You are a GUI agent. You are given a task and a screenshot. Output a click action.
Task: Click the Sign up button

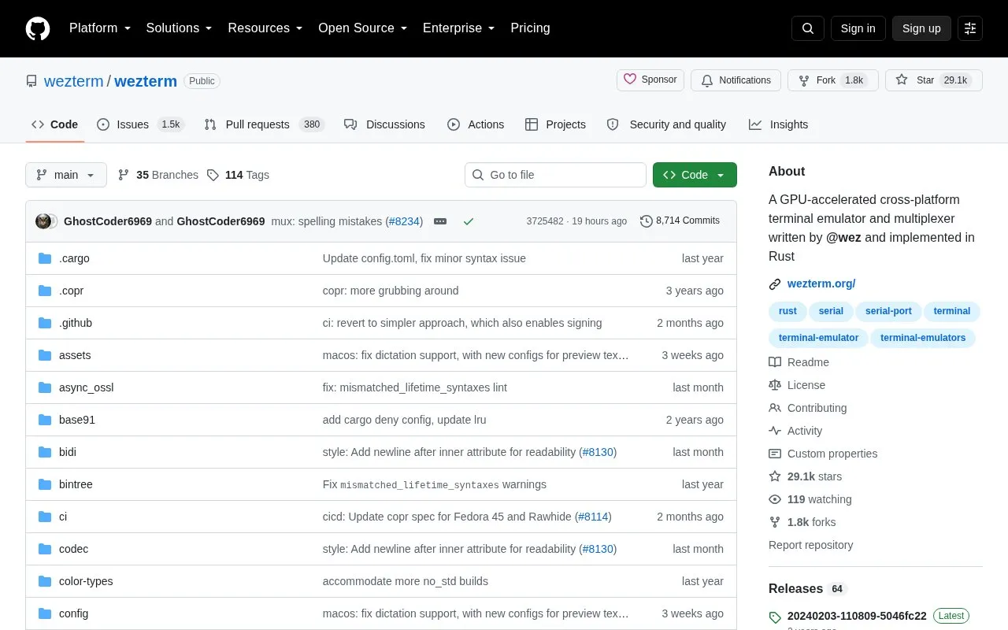tap(921, 28)
